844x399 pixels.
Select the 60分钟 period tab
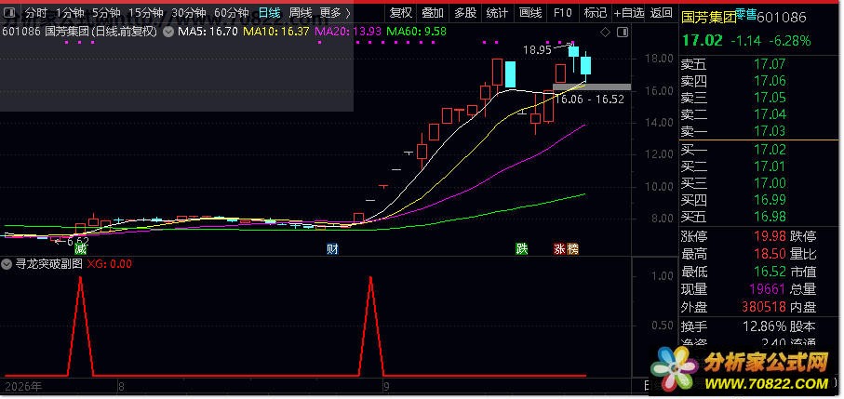click(x=232, y=12)
